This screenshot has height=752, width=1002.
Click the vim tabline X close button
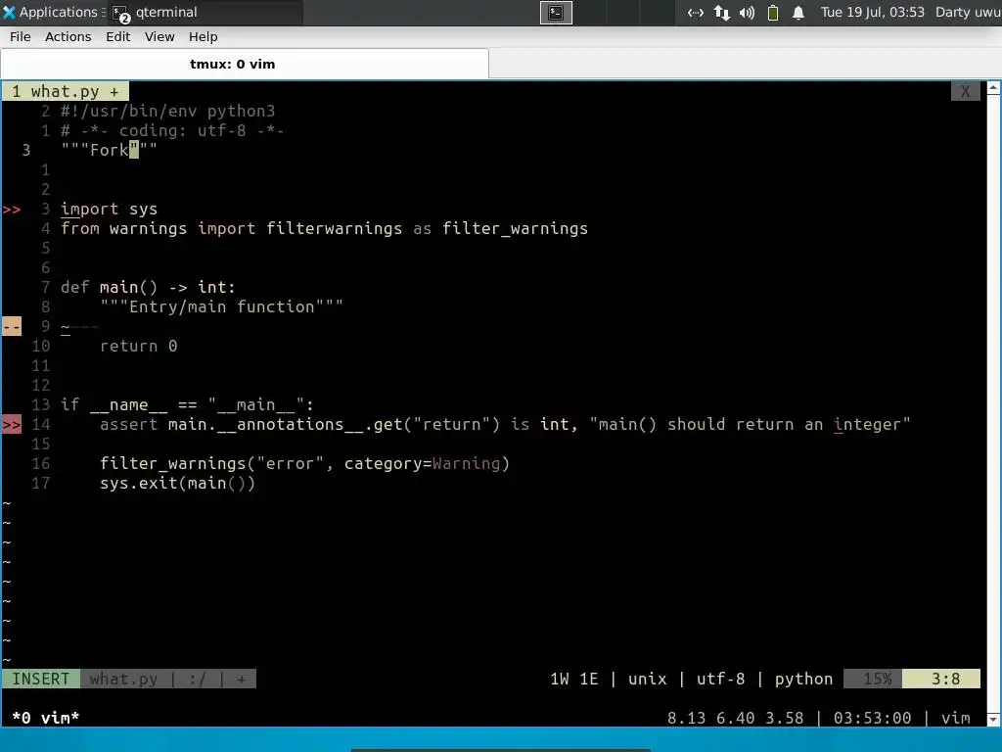(x=965, y=91)
